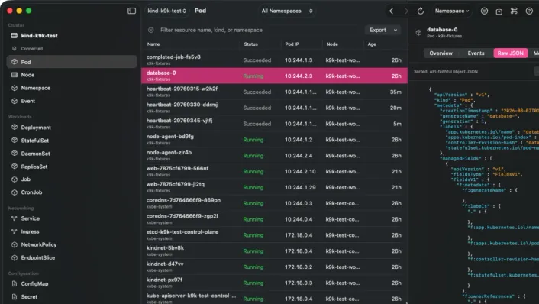Select the web-7875cf6799-566nf pod
This screenshot has height=304, width=539.
point(274,171)
